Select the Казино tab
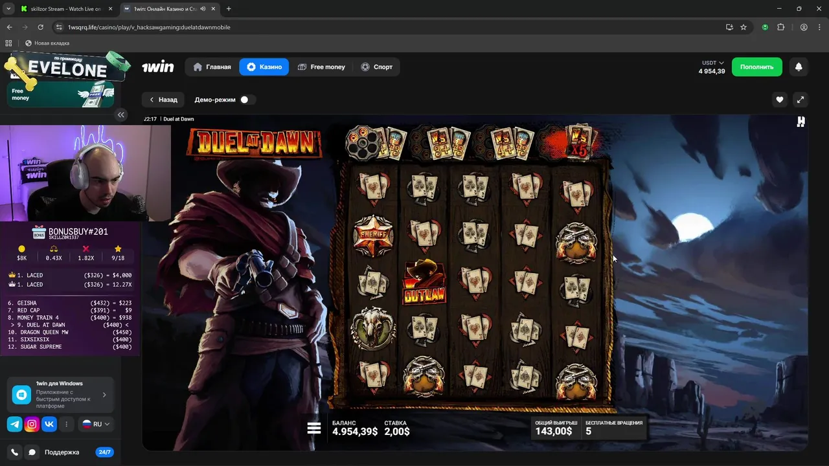829x466 pixels. (264, 67)
